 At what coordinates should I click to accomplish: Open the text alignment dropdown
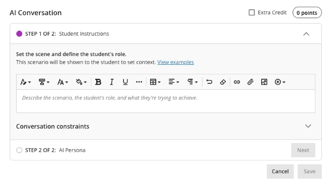point(174,82)
